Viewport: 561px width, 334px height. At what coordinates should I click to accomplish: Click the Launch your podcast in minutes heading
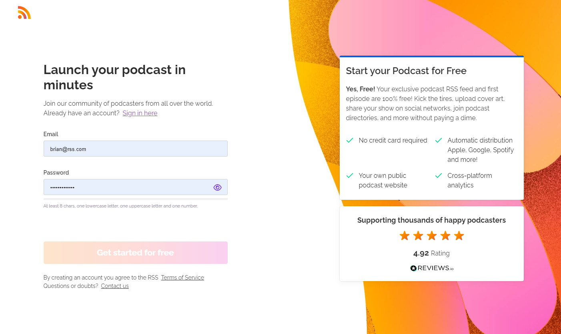[114, 77]
